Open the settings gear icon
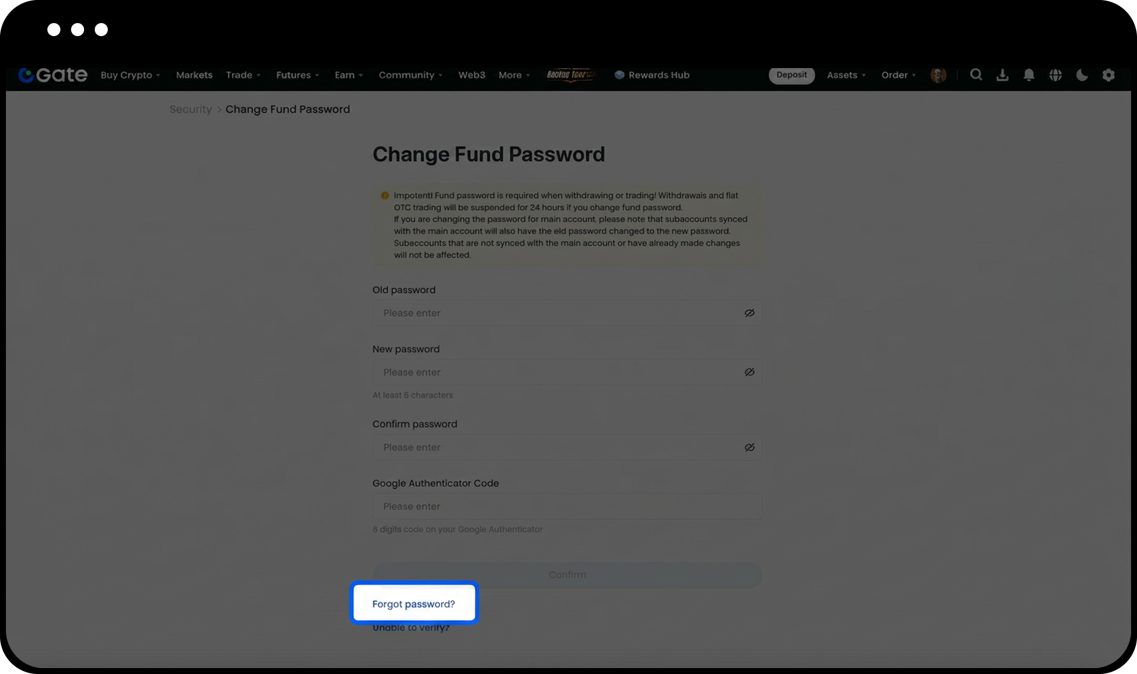Image resolution: width=1137 pixels, height=674 pixels. (x=1109, y=75)
